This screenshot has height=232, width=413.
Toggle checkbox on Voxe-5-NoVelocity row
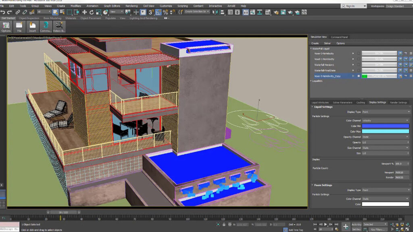tap(359, 54)
